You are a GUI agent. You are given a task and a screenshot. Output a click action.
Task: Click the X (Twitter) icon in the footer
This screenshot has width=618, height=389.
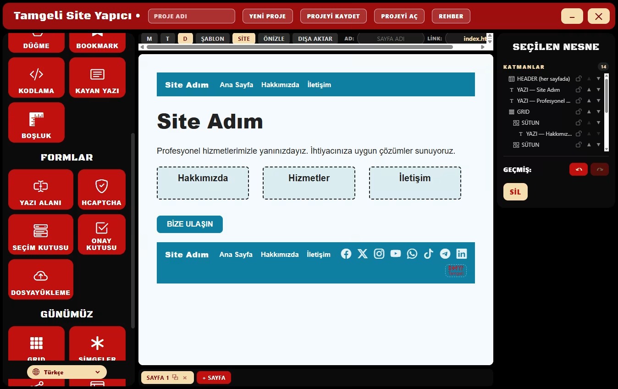(x=363, y=254)
